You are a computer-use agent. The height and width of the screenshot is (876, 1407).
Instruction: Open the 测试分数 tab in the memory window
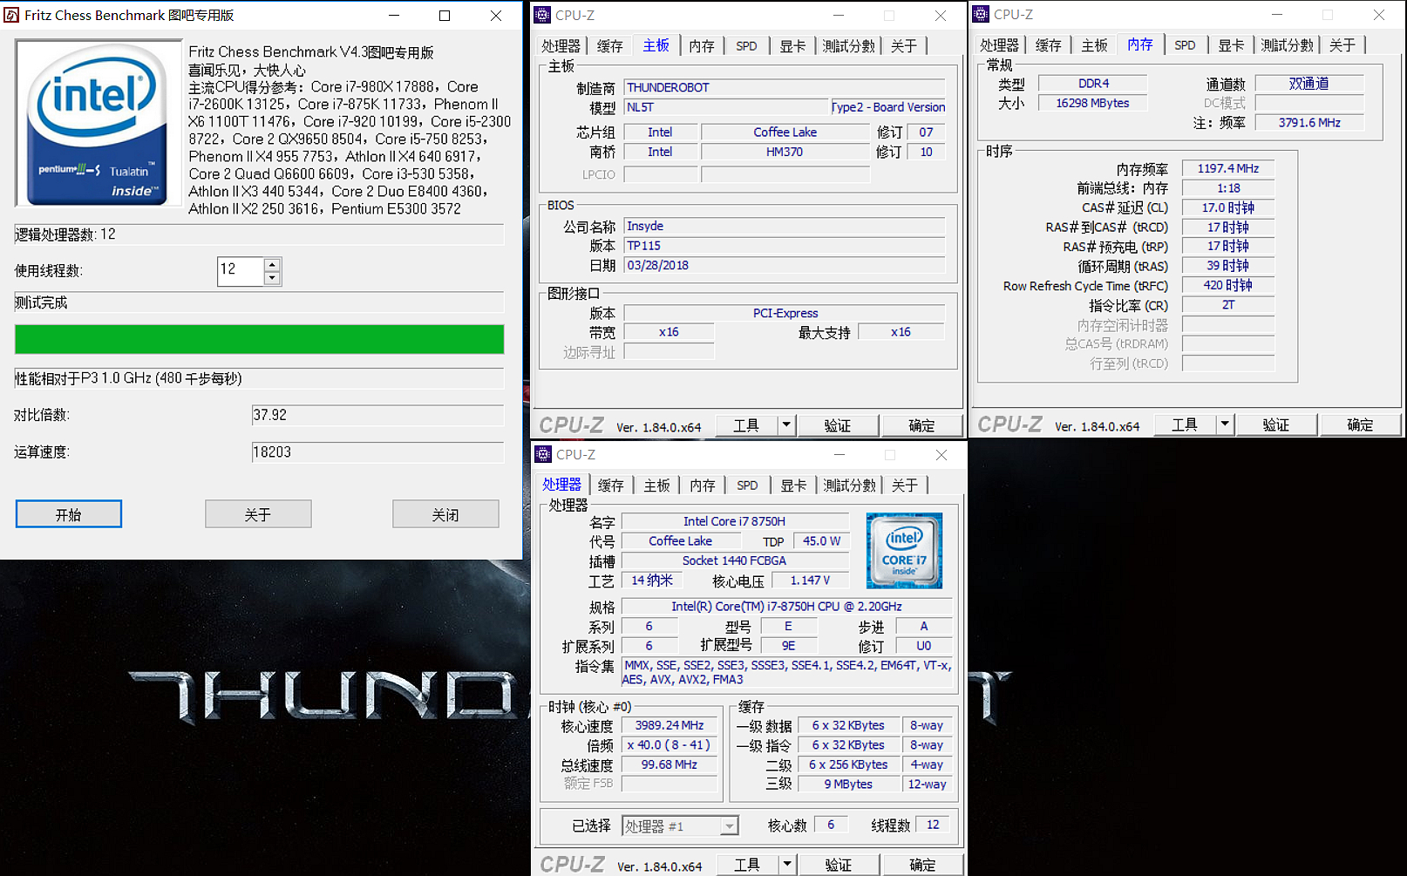pos(1287,45)
